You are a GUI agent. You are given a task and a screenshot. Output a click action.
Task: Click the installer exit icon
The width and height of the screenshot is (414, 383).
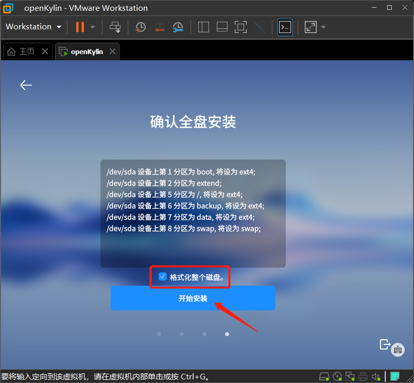pyautogui.click(x=385, y=344)
